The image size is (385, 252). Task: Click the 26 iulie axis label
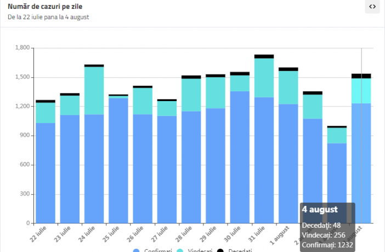click(x=138, y=232)
